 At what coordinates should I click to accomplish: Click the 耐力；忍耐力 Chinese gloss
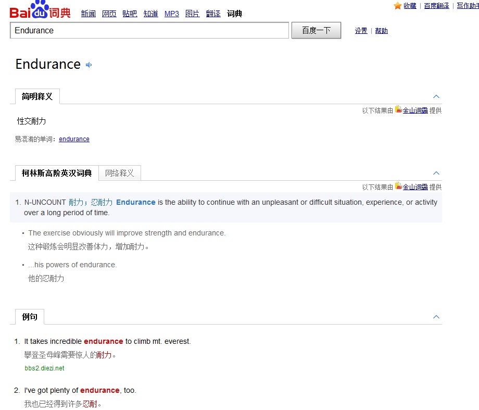91,203
